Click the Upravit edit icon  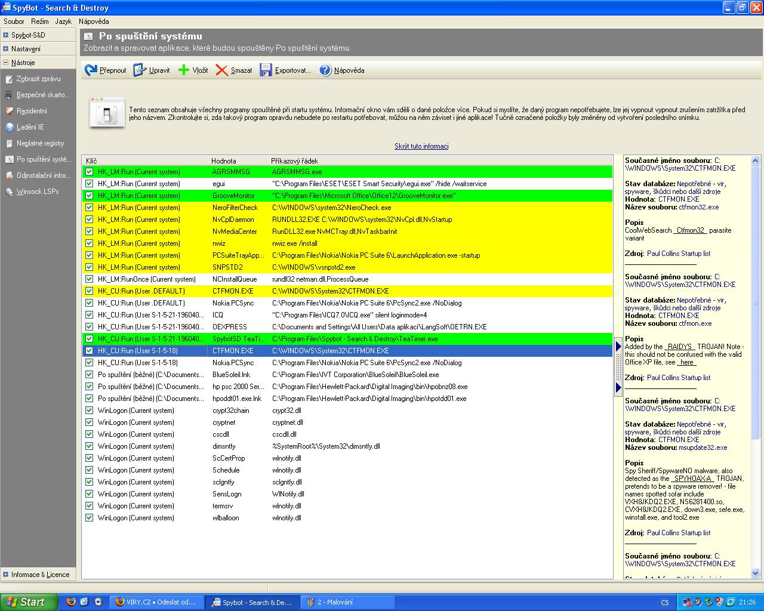pos(140,70)
